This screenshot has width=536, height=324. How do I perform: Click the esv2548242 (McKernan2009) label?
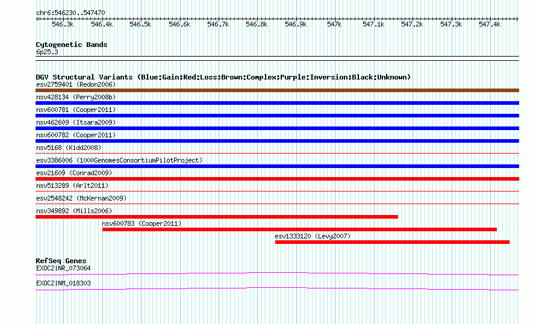pos(81,198)
